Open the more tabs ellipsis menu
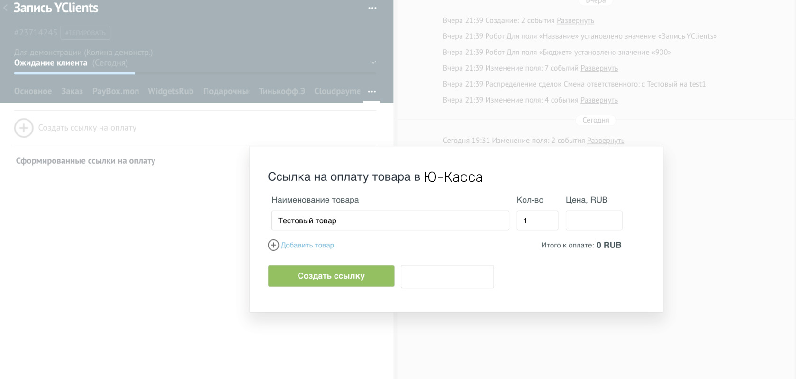The height and width of the screenshot is (379, 796). coord(372,92)
